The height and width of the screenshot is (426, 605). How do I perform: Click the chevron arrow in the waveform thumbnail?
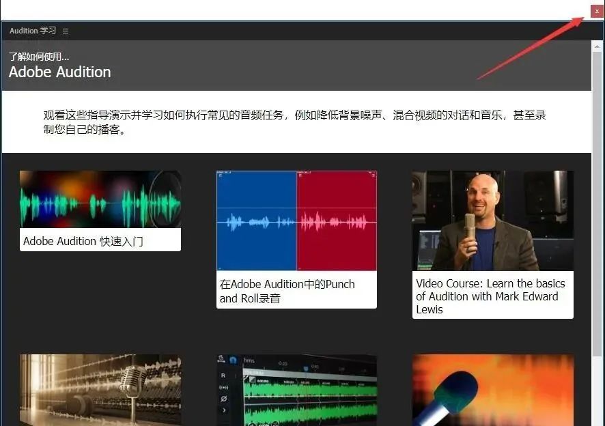pos(224,410)
